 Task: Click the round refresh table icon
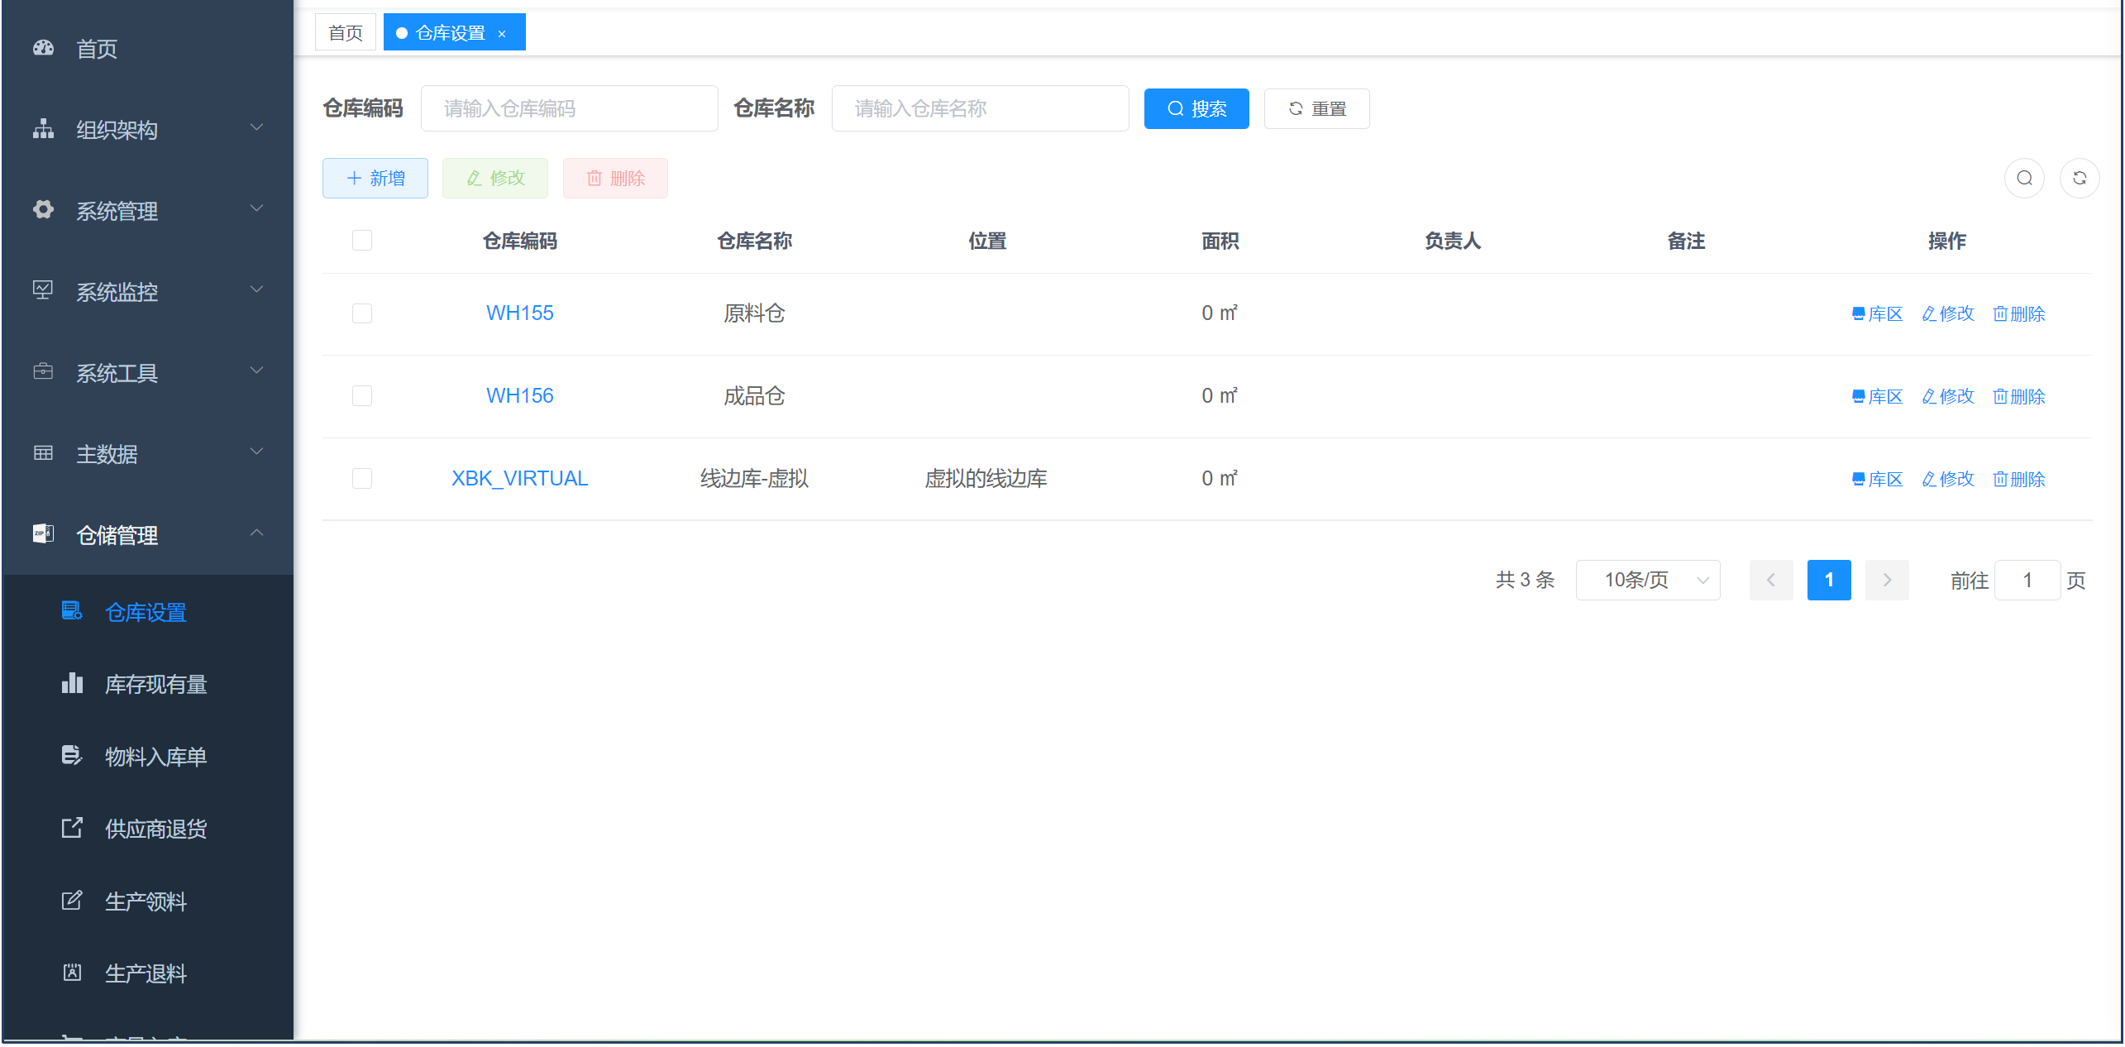point(2079,178)
